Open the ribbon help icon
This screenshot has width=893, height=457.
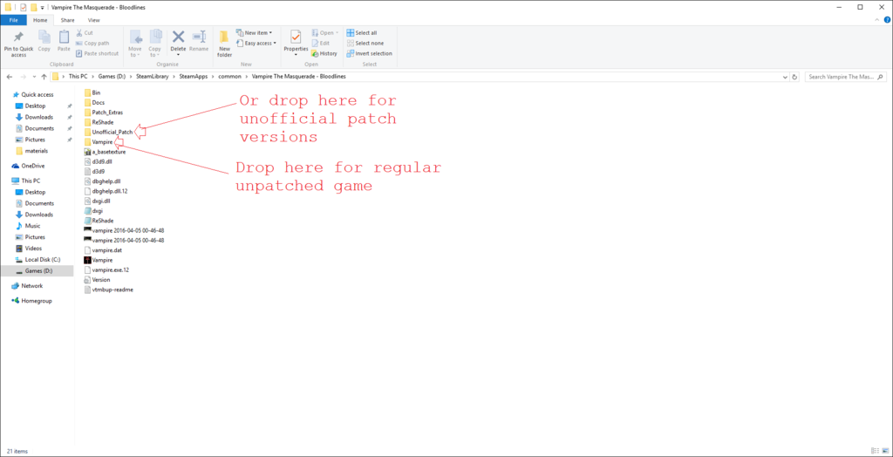pyautogui.click(x=886, y=20)
